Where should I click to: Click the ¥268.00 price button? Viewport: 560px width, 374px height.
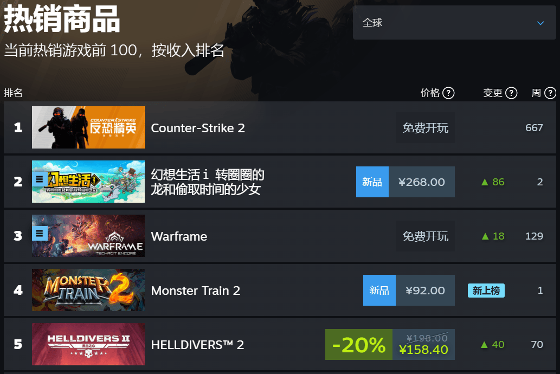422,182
